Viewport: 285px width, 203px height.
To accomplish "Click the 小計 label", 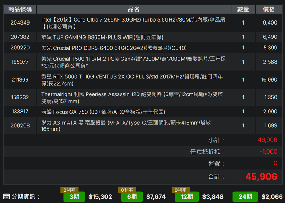I will [216, 140].
